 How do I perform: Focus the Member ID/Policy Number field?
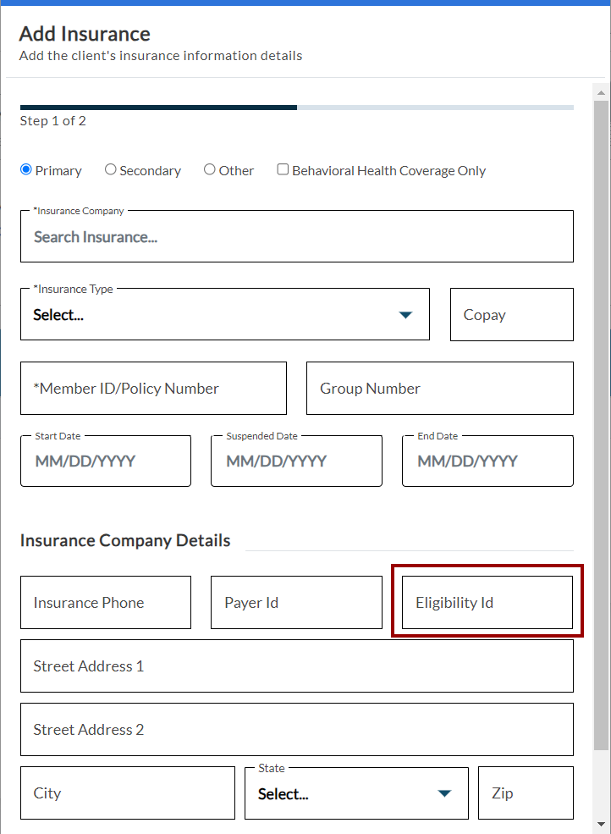tap(153, 389)
